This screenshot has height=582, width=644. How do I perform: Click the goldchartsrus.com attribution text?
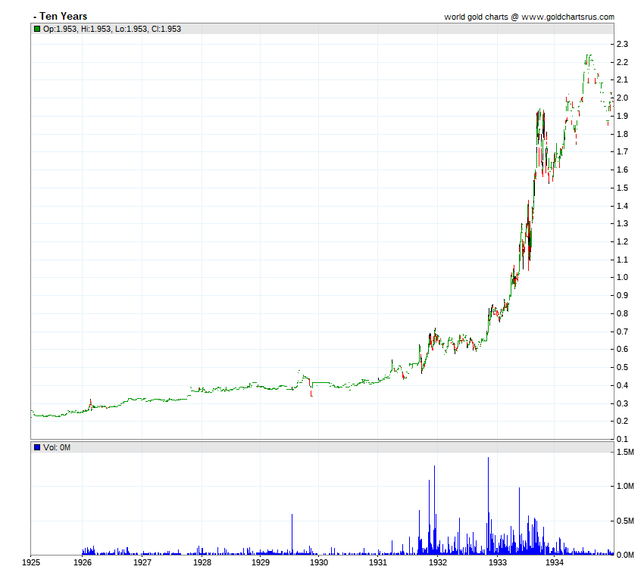pyautogui.click(x=529, y=17)
